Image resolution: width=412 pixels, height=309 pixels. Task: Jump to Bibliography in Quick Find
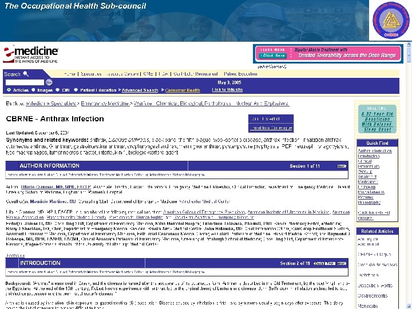[x=369, y=203]
